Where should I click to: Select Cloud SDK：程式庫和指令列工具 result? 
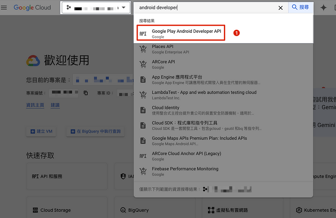223,126
